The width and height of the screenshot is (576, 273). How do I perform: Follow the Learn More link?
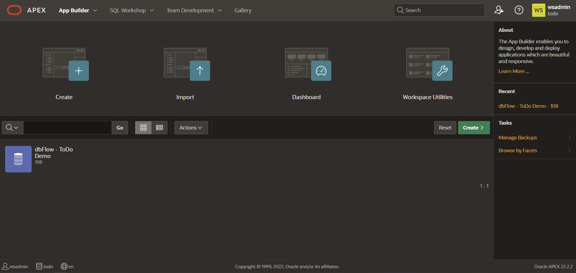click(x=513, y=71)
